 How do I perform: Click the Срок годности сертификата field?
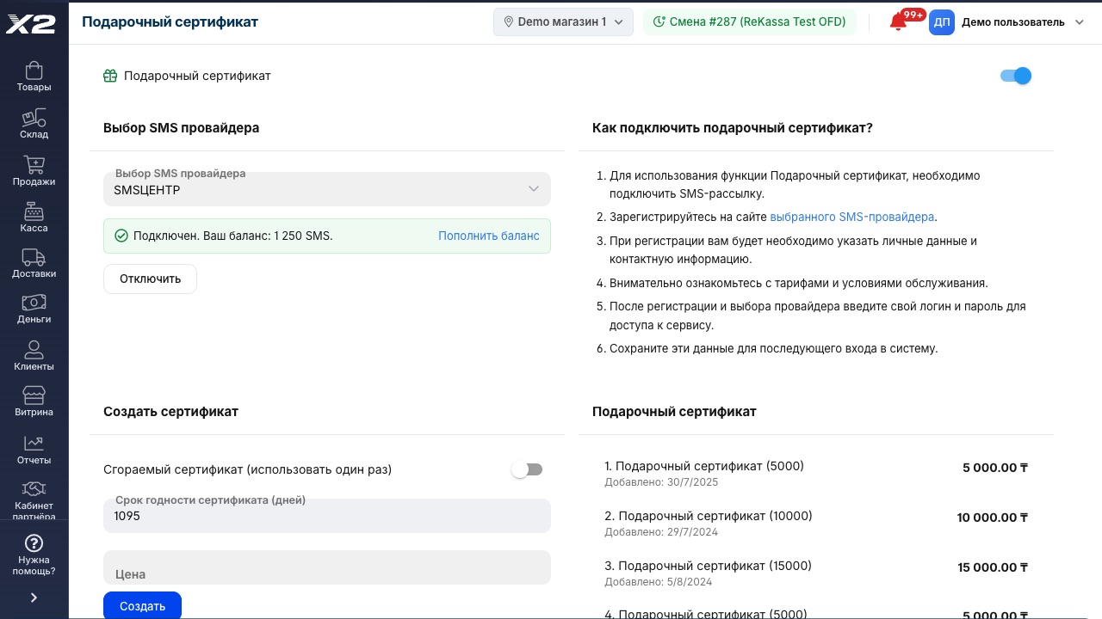tap(327, 516)
